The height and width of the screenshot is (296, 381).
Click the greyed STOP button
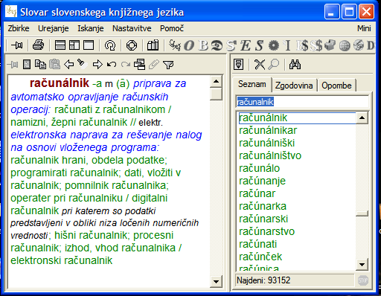363,280
